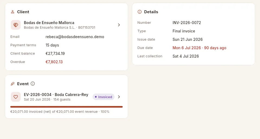Click the party popper icon beside Event heading
The image size is (260, 139).
click(13, 84)
